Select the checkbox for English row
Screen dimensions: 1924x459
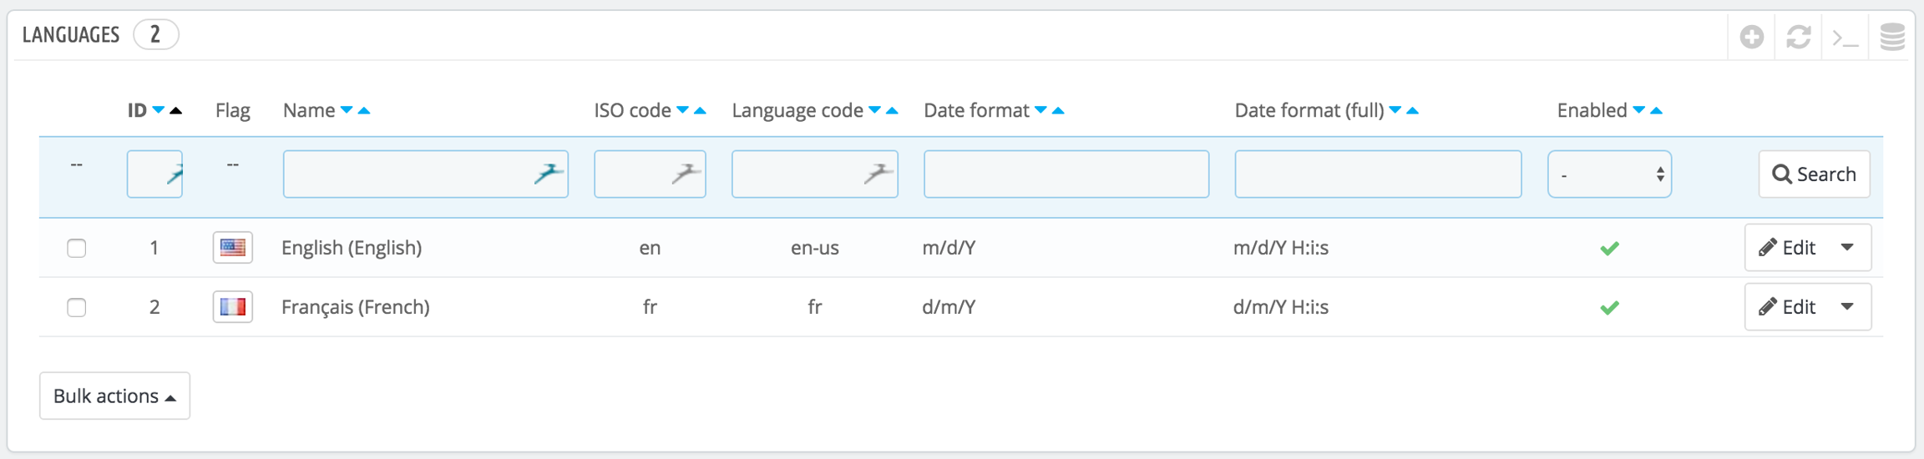77,248
